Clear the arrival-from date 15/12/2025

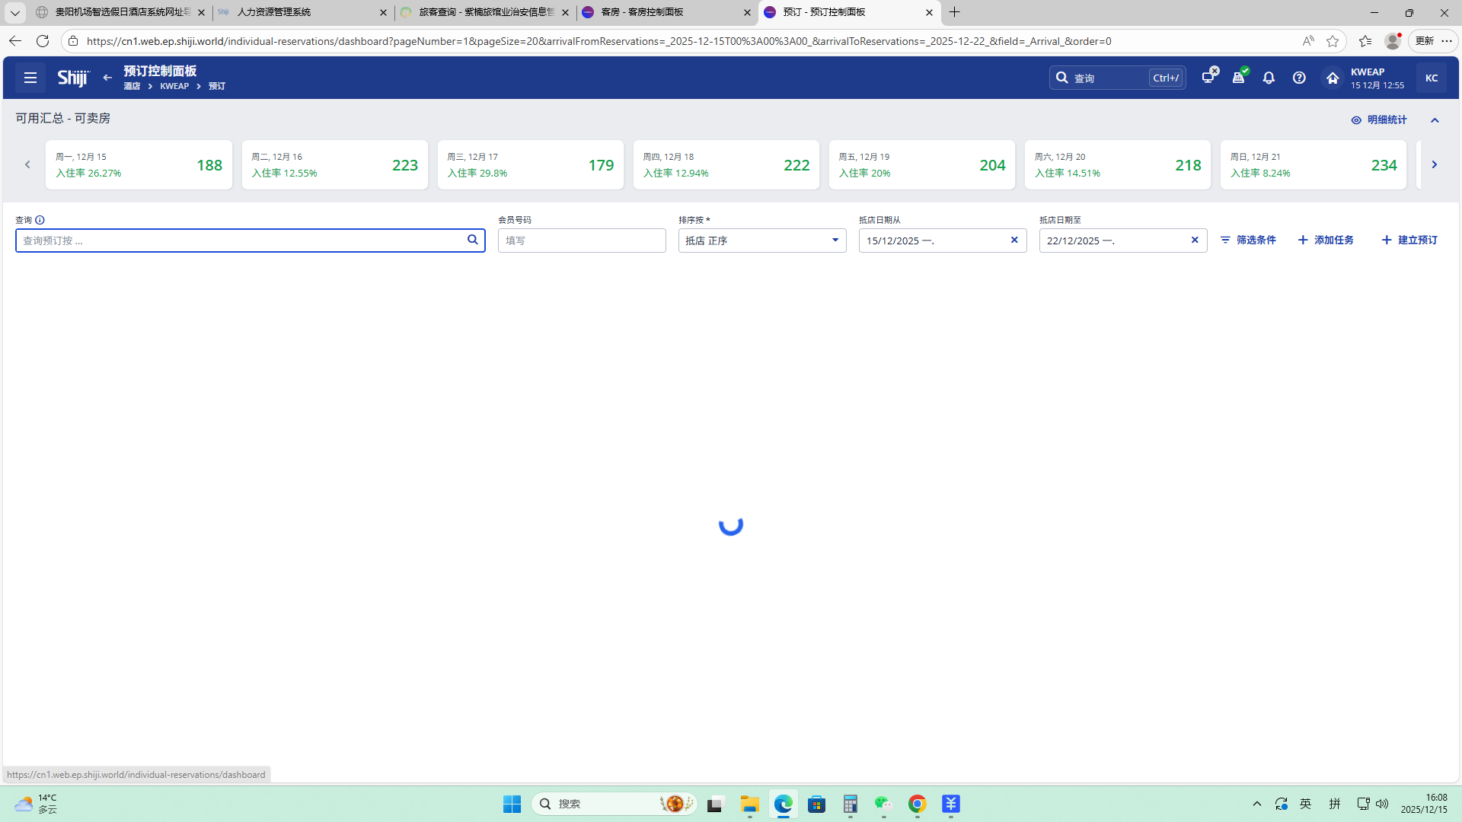pyautogui.click(x=1014, y=240)
